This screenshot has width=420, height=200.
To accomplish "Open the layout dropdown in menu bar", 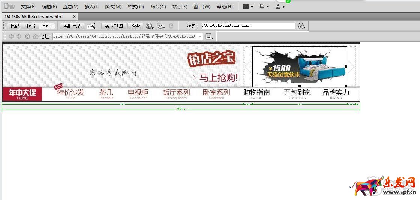I will click(248, 6).
